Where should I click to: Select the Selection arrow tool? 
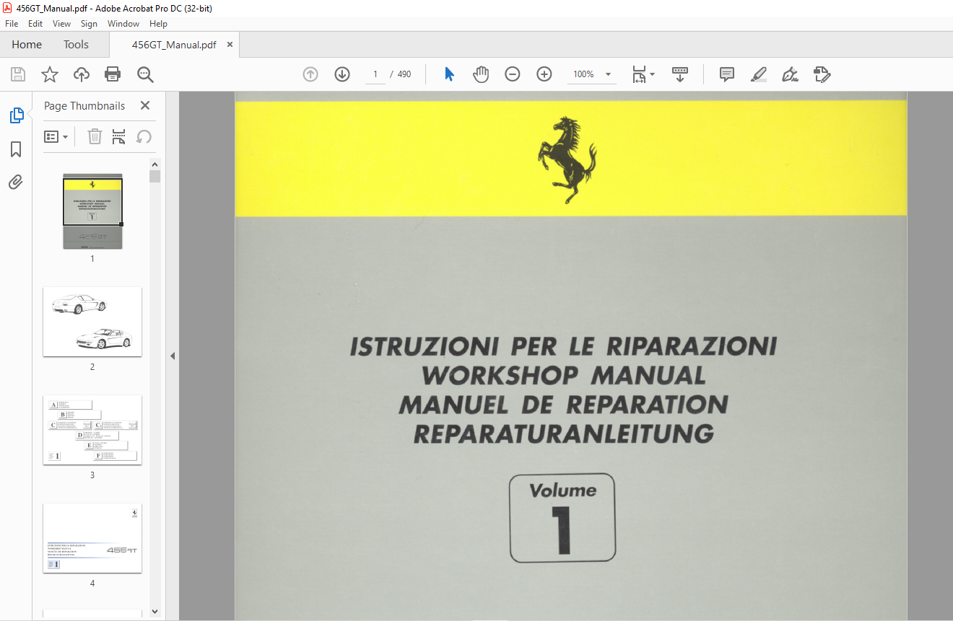(x=449, y=74)
